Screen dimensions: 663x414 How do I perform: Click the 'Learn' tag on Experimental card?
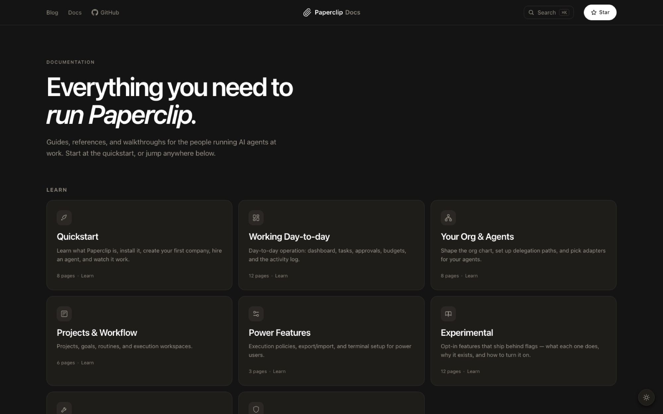click(x=473, y=371)
